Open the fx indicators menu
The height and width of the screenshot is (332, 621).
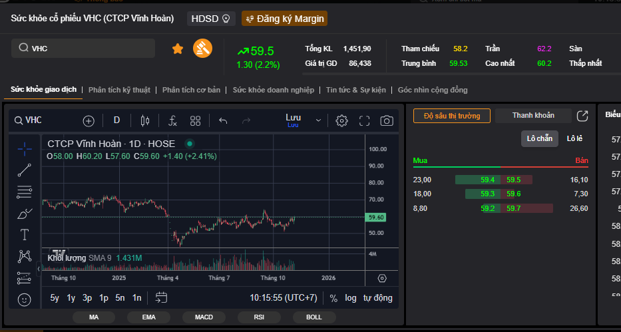pyautogui.click(x=172, y=120)
